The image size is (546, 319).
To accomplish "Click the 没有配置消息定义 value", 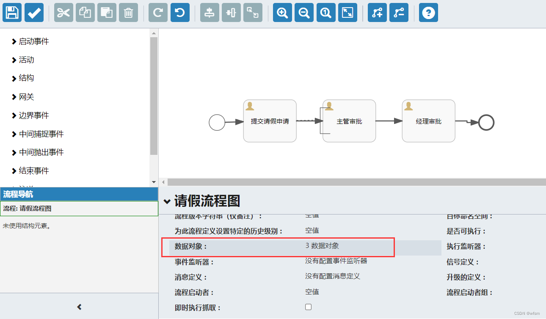I will coord(333,276).
